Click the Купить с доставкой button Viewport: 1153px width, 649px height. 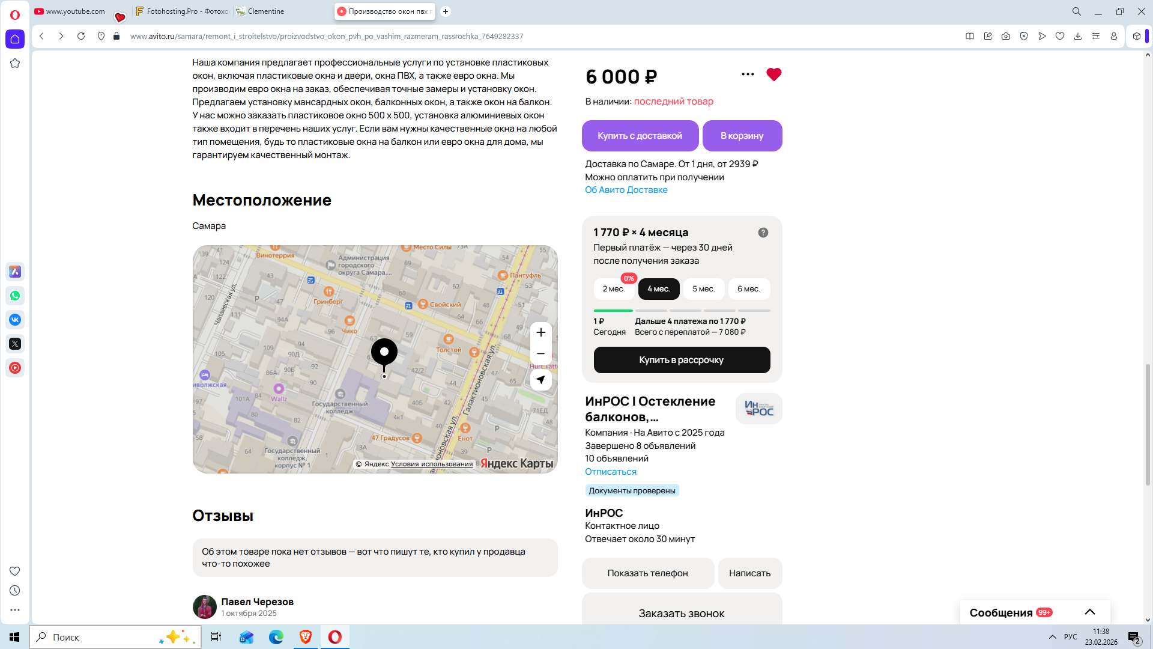point(640,136)
